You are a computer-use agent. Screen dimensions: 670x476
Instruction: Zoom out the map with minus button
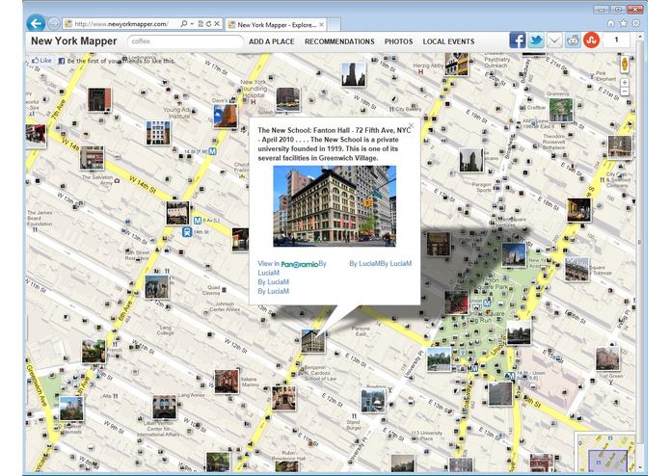(625, 92)
